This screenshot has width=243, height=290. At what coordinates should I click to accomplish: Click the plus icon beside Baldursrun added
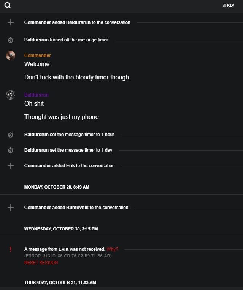[x=11, y=22]
